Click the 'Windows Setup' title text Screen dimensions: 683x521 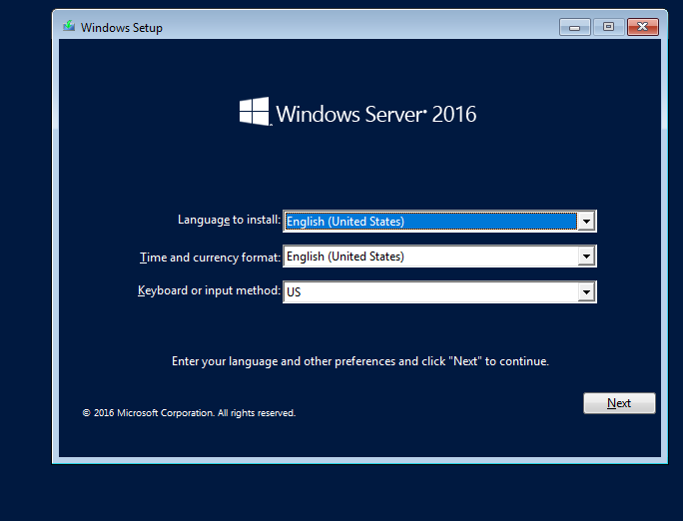pyautogui.click(x=122, y=27)
